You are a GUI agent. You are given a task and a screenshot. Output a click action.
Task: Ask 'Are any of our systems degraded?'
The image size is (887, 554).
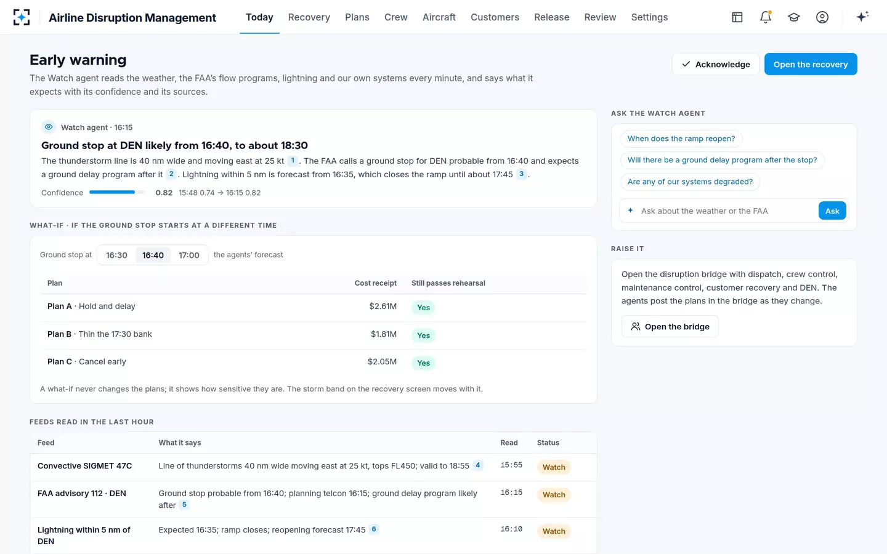(x=690, y=182)
